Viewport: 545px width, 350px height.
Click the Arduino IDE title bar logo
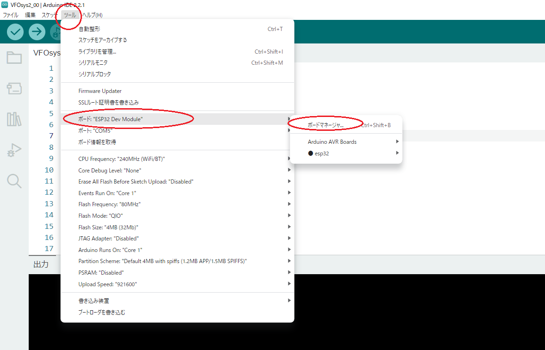coord(5,5)
